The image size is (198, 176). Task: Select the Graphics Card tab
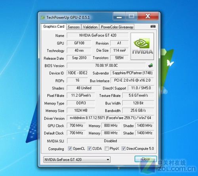click(54, 26)
